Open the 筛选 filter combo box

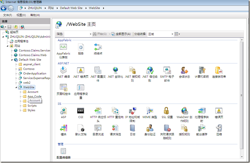coord(78,34)
